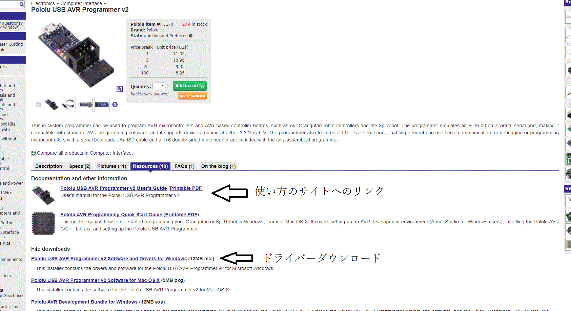Screen dimensions: 571x311
Task: Click the 10.95 unit price
Action: click(x=179, y=60)
